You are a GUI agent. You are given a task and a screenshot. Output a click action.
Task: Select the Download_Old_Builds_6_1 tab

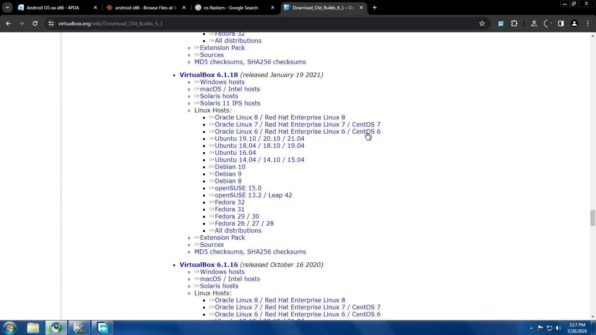point(323,7)
